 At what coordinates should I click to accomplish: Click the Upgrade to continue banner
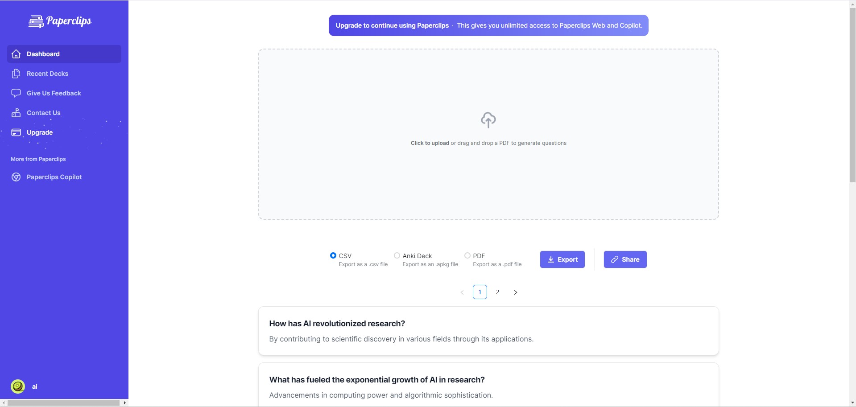click(x=488, y=25)
